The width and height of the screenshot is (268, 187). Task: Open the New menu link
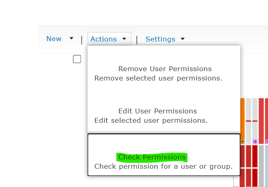54,39
